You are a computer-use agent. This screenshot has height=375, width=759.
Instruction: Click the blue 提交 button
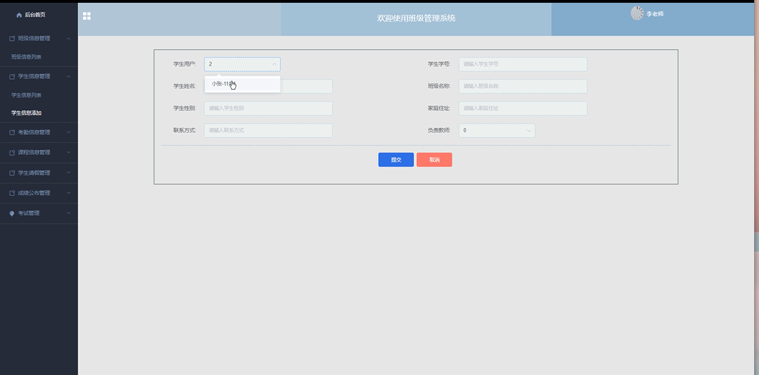[x=396, y=160]
